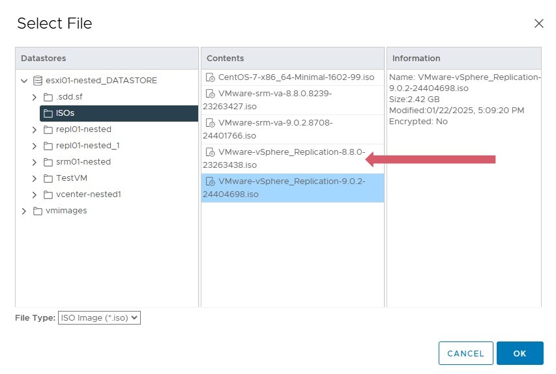Select the srm01-nested folder
The height and width of the screenshot is (374, 556).
(x=83, y=162)
